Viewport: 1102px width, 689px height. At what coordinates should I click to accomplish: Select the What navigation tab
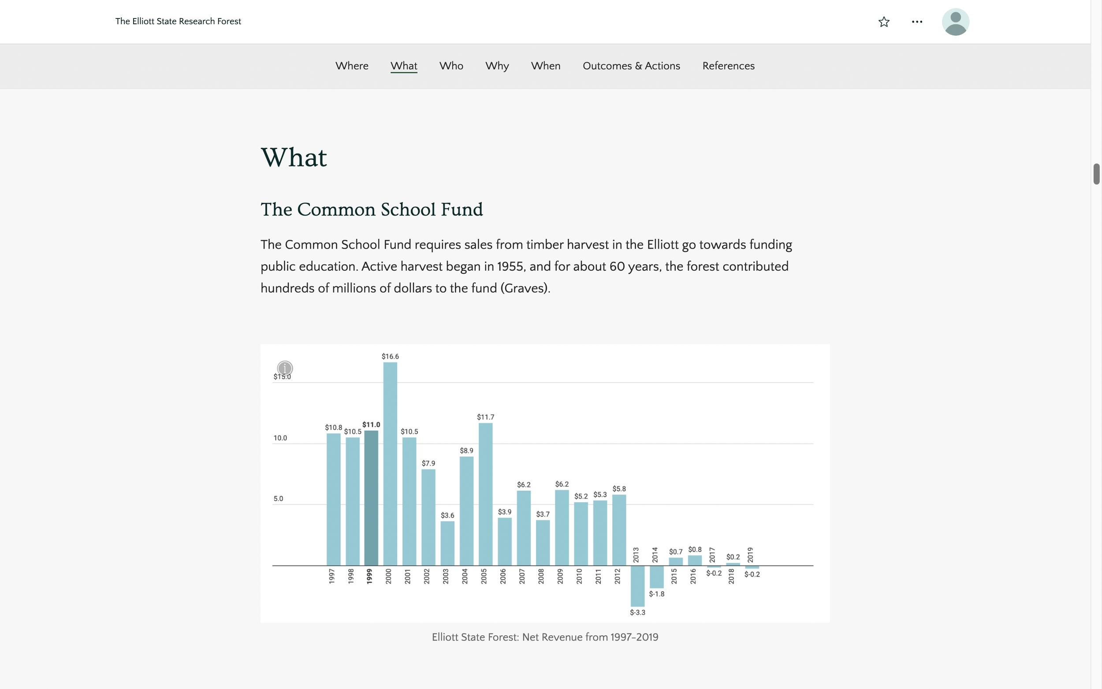click(x=404, y=66)
